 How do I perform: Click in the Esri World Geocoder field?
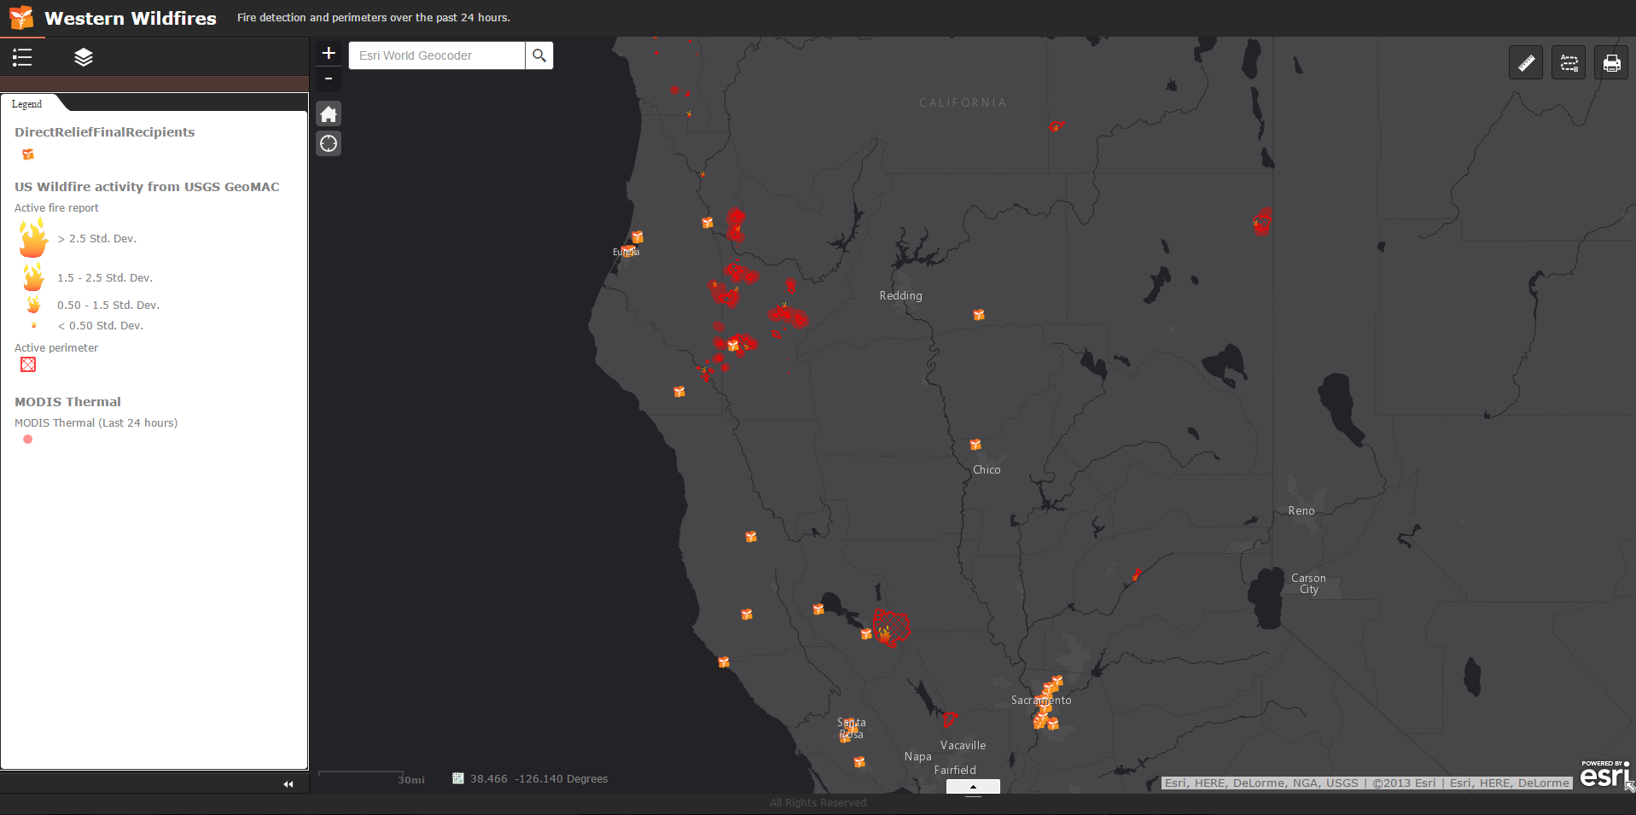point(437,55)
